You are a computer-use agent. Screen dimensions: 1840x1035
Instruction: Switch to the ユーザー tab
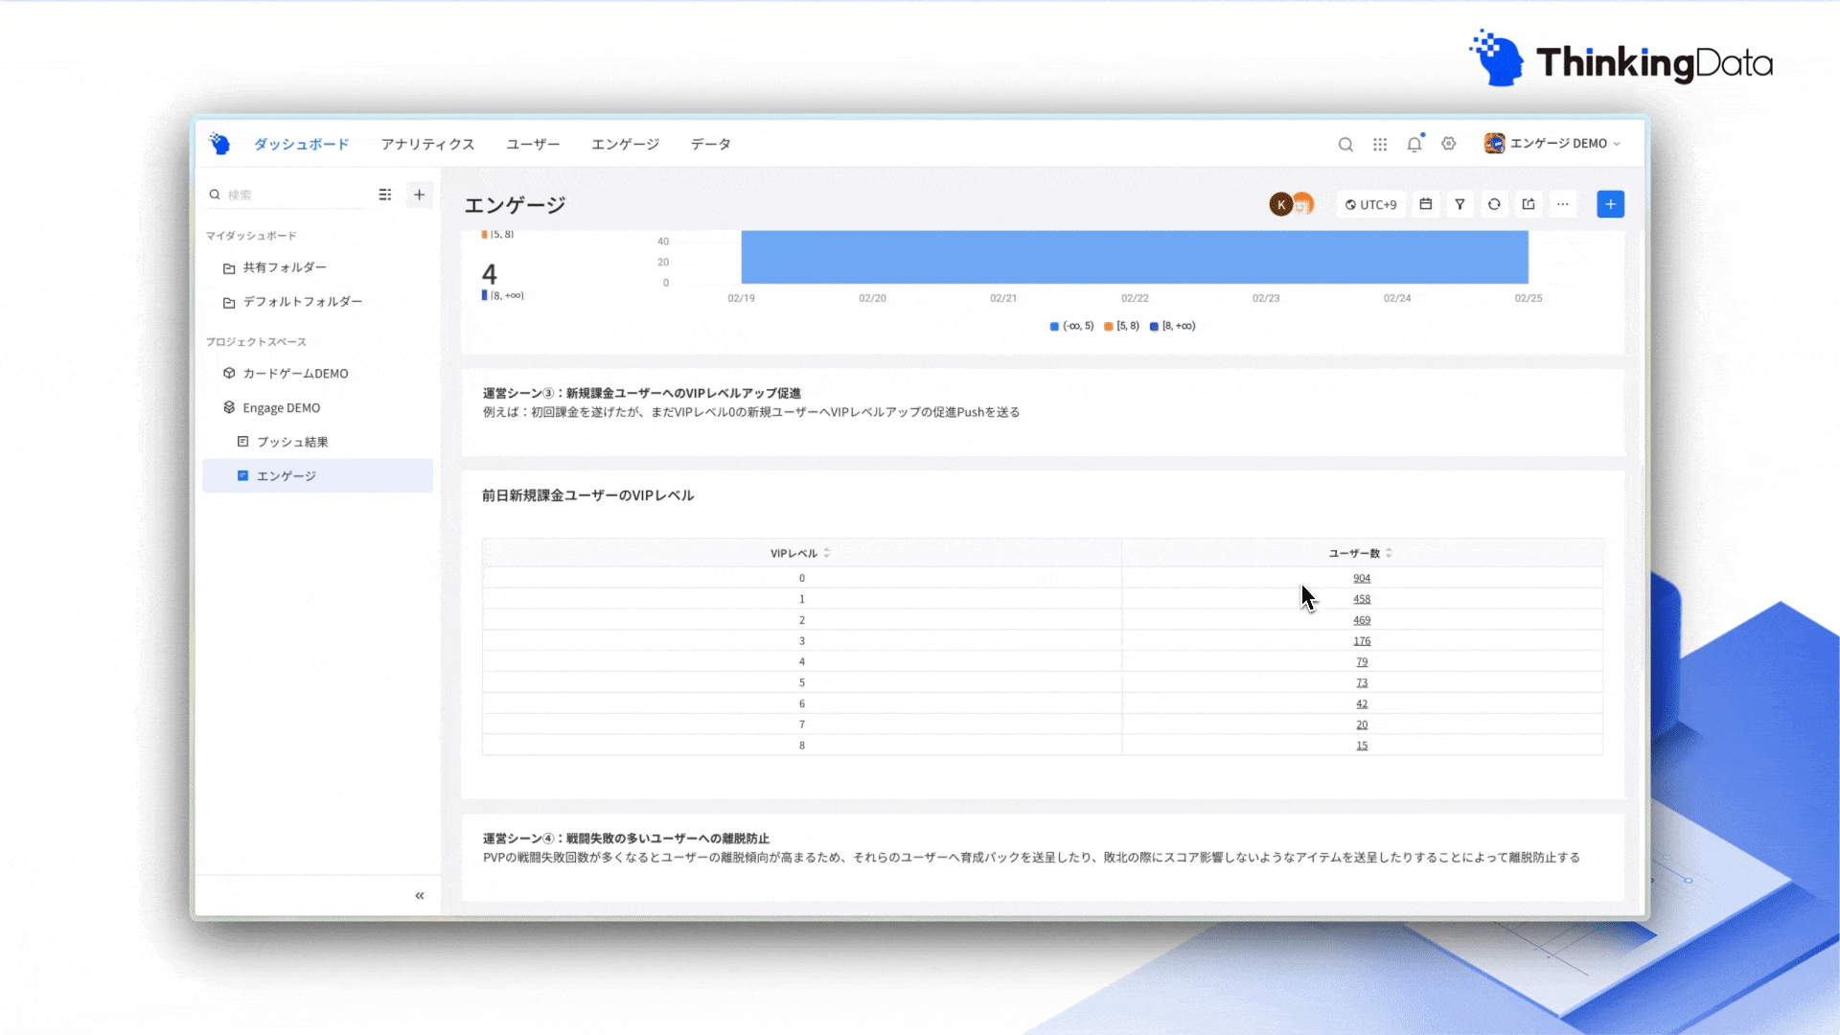pos(533,144)
